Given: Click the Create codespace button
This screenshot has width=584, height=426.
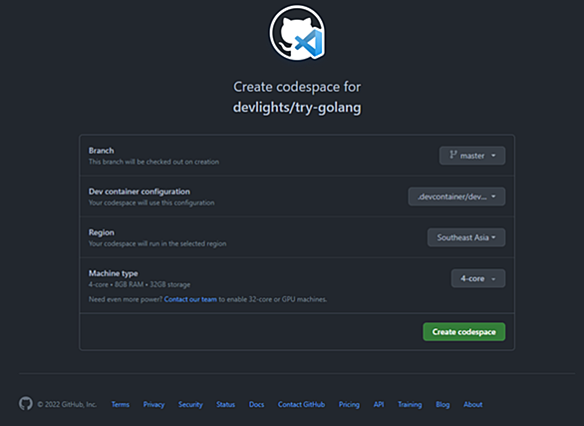Looking at the screenshot, I should [464, 331].
